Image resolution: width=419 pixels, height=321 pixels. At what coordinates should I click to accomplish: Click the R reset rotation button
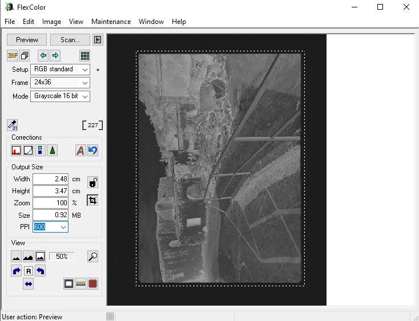click(x=29, y=271)
